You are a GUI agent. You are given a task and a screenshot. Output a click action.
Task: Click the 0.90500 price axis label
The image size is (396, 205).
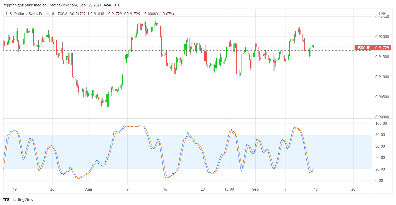382,97
